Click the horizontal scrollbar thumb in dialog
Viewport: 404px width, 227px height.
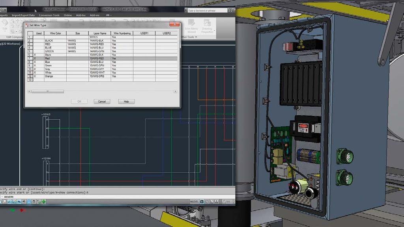coord(47,91)
